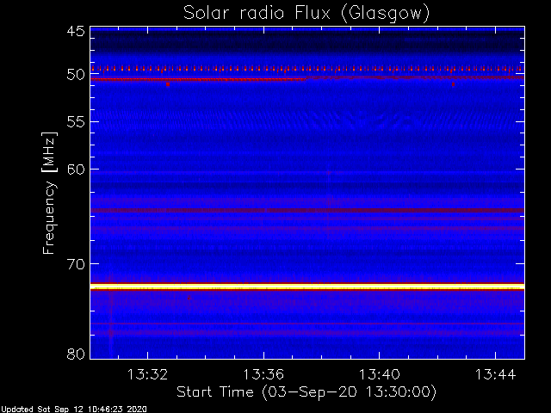Click the 13:40 time tick label
551x413 pixels.
tap(379, 374)
